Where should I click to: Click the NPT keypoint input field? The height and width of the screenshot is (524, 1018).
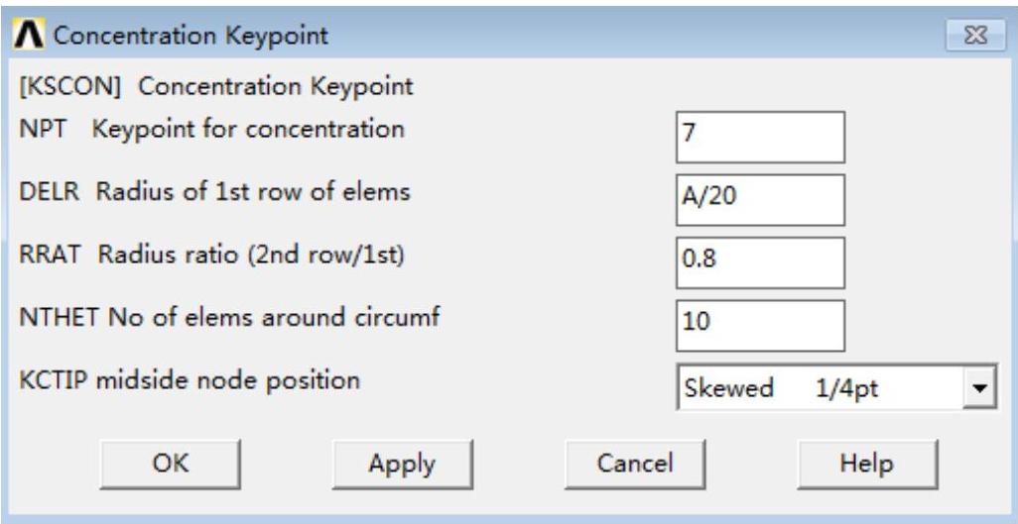(x=759, y=137)
